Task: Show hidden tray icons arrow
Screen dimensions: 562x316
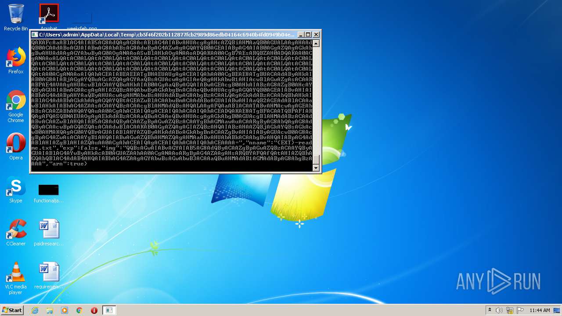Action: coord(490,310)
